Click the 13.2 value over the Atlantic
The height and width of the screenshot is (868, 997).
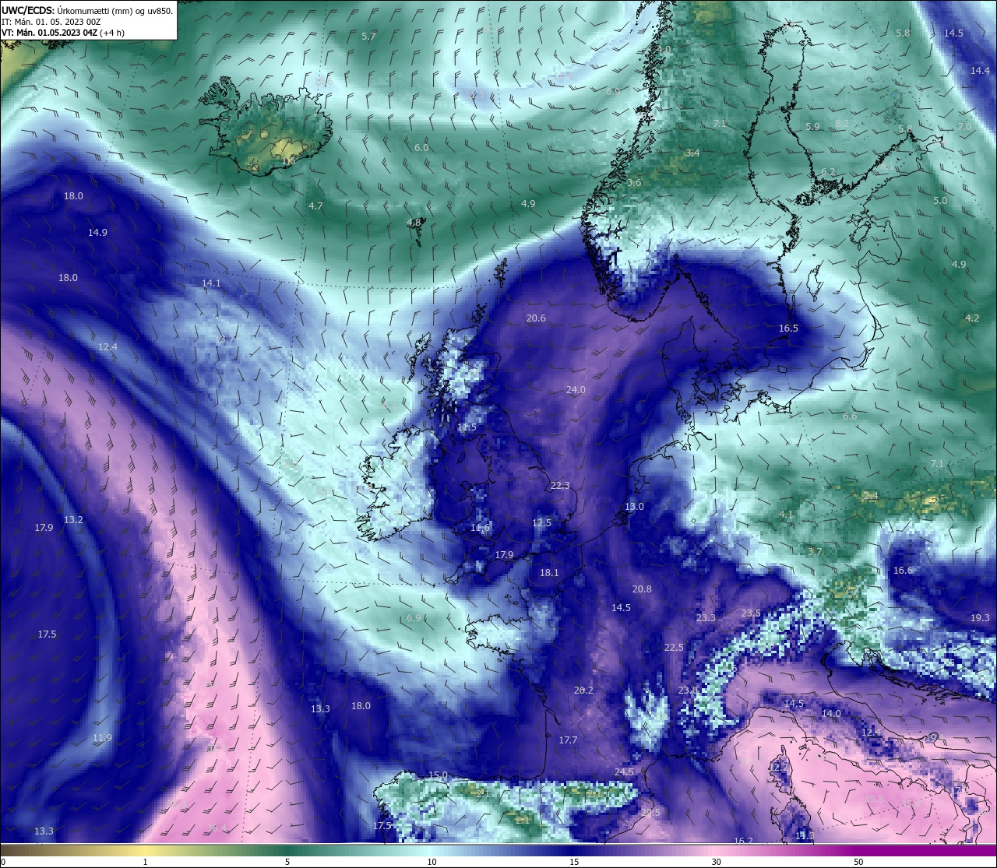(73, 520)
